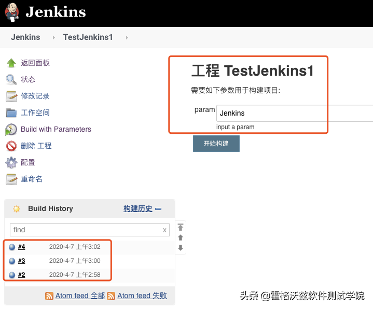Viewport: 373px width, 309px height.
Task: Click the find search box in Build History
Action: tap(89, 230)
